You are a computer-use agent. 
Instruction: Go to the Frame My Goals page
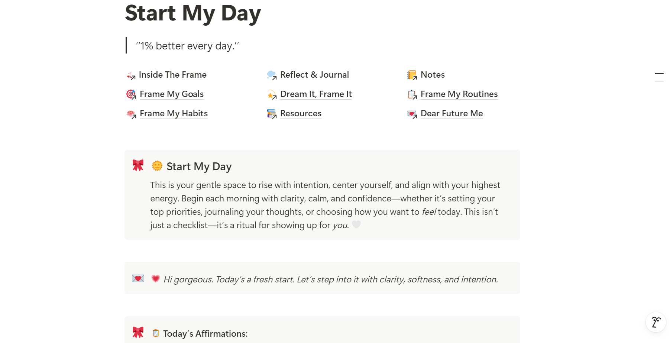(172, 94)
